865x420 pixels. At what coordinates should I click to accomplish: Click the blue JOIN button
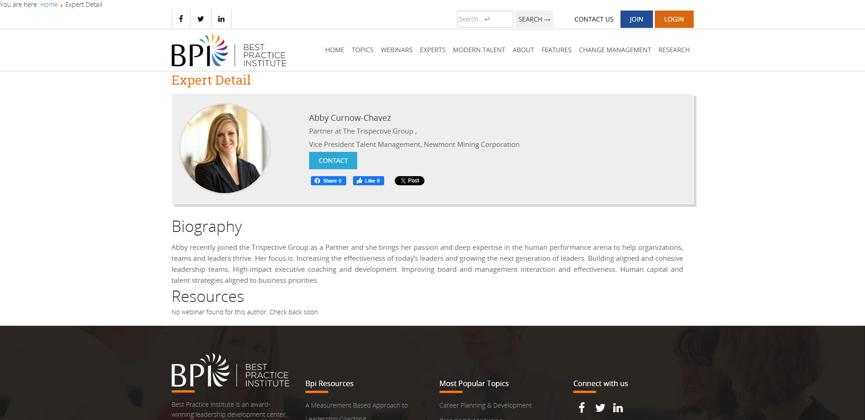click(636, 19)
